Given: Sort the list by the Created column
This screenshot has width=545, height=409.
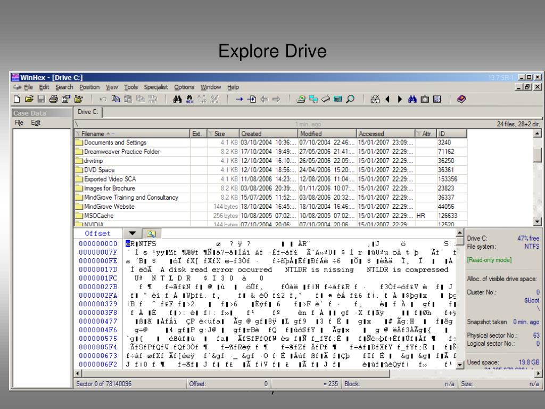Looking at the screenshot, I should (268, 134).
